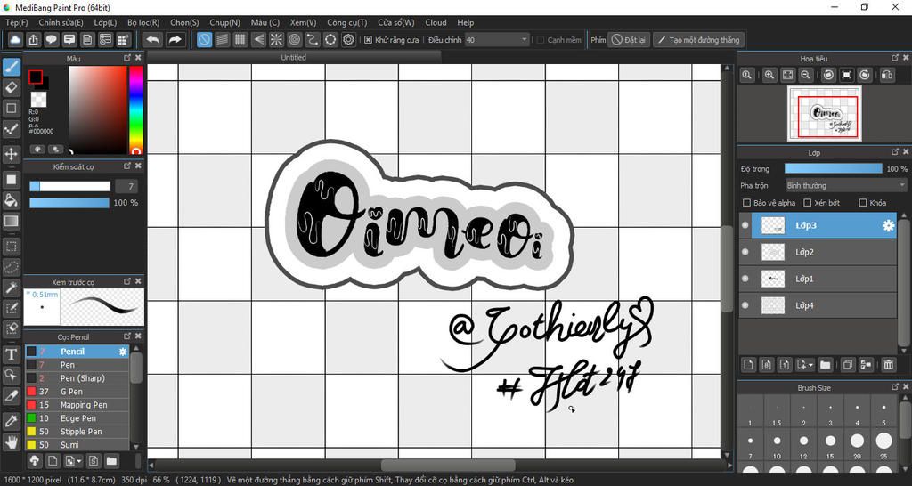Select the Brush tool in left toolbar
912x486 pixels.
pos(11,68)
